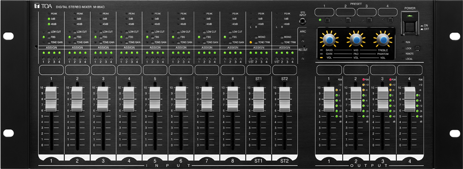Toggle FBS on input channel 1
The width and height of the screenshot is (463, 169).
coord(49,37)
